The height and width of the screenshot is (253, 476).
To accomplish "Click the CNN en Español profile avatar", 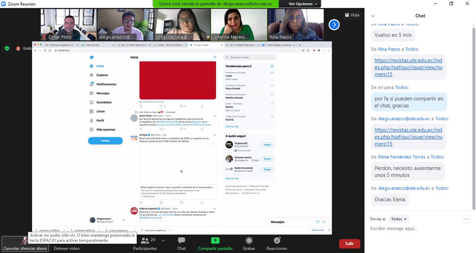I will coord(134,211).
